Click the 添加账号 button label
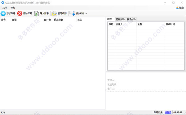186x115 pixels. (11, 13)
